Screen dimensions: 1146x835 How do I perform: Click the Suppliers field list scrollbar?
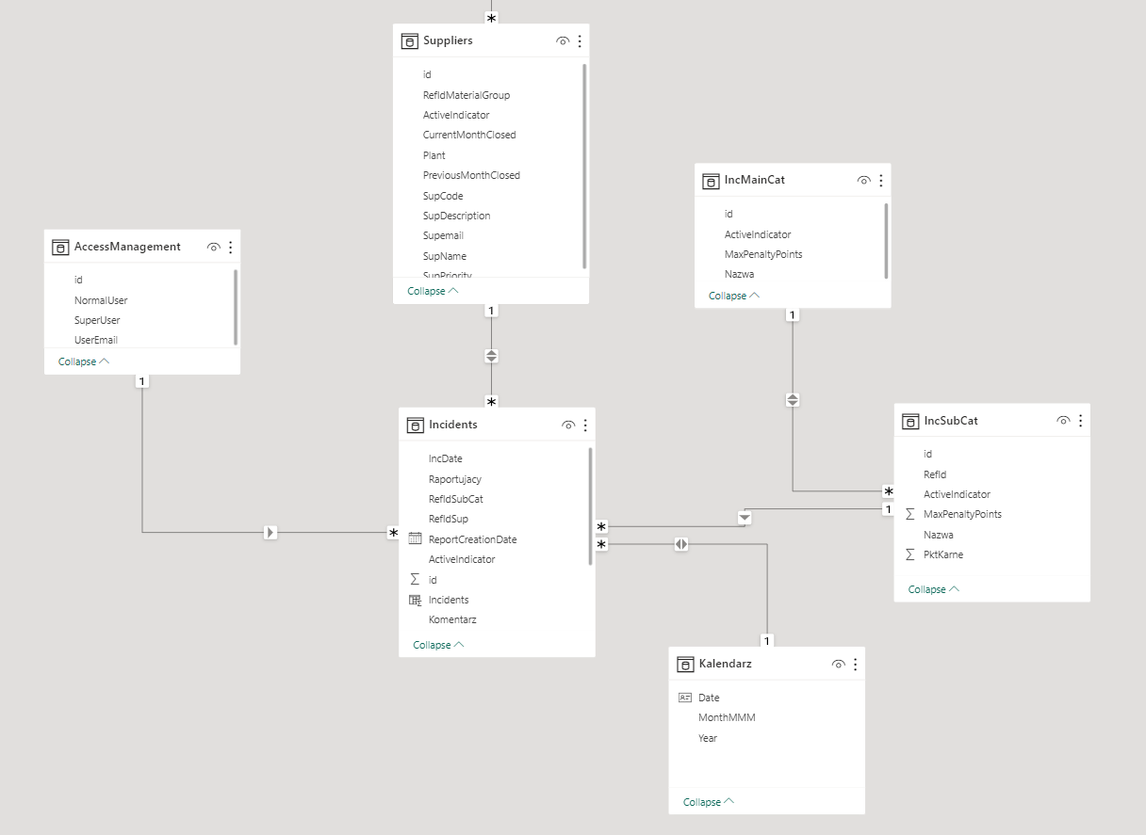[584, 166]
